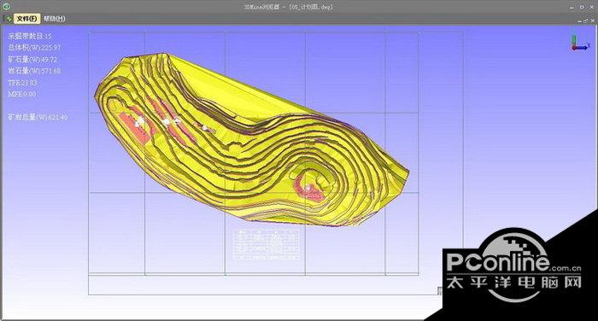Select the 采掘带数目:15 statistic line
The width and height of the screenshot is (598, 321).
coord(30,36)
